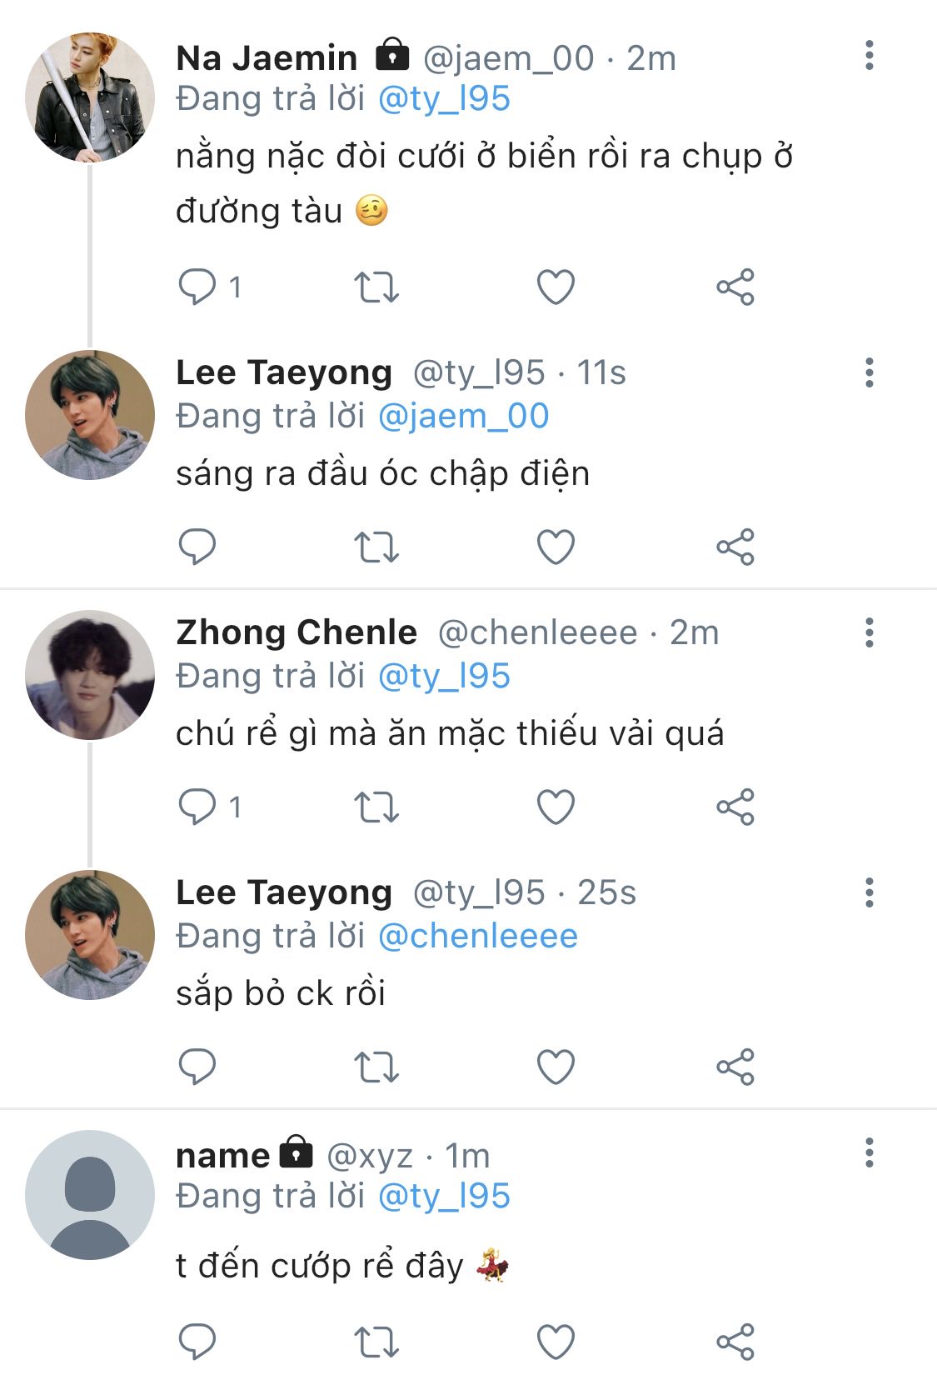Like Zhong Chenle's tweet
The width and height of the screenshot is (937, 1380).
pyautogui.click(x=556, y=807)
